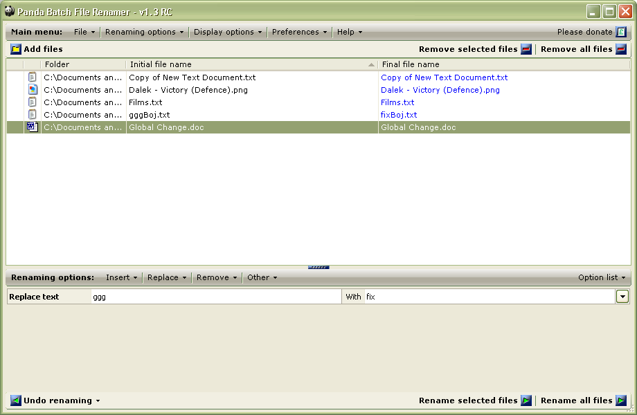Click the green Rename all files arrow icon

(x=621, y=400)
